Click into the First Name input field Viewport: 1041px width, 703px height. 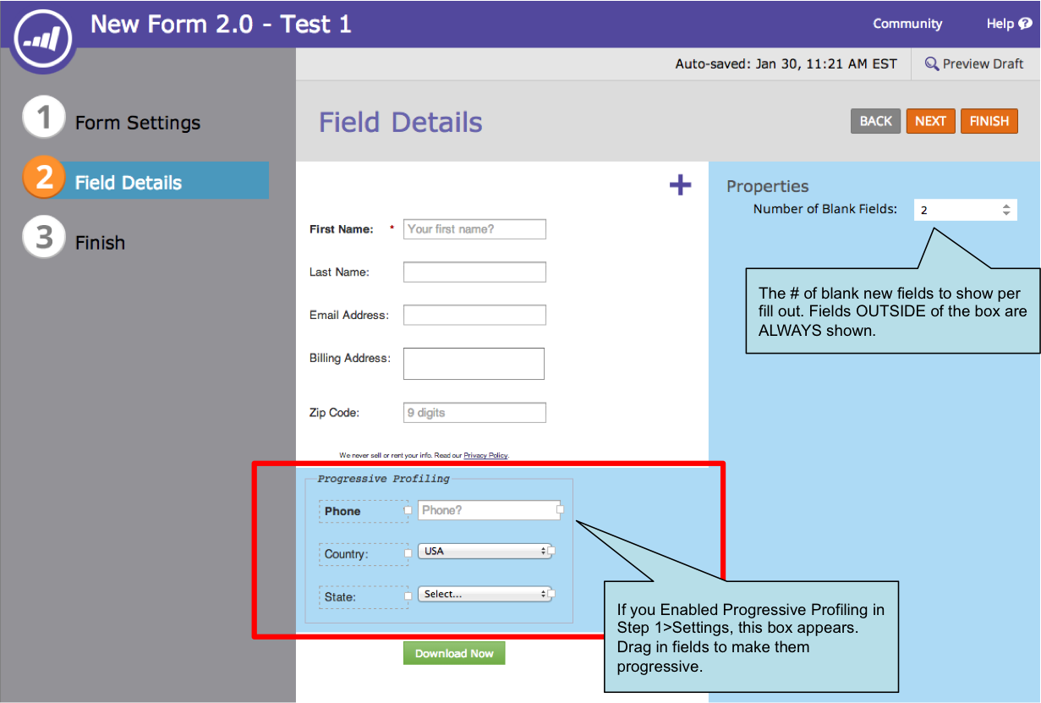pos(474,229)
